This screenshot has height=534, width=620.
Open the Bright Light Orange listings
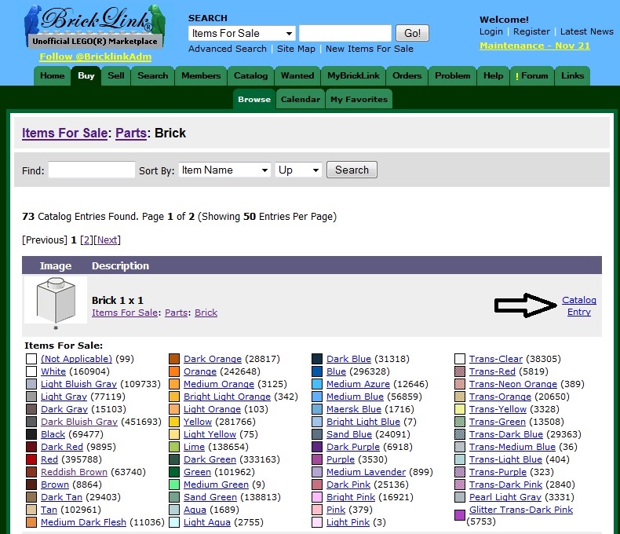coord(227,397)
